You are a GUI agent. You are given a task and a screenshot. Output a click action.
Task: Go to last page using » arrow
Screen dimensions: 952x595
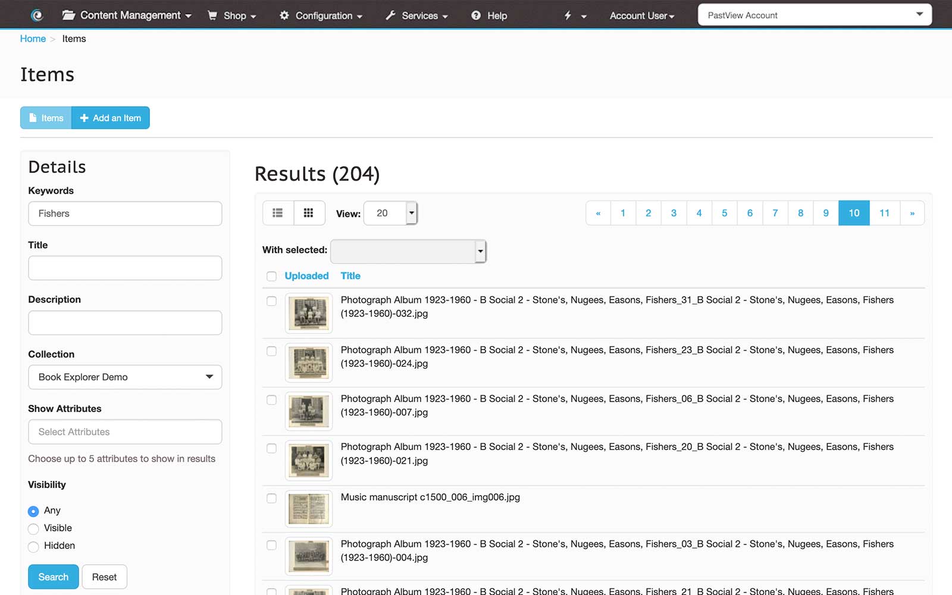(912, 213)
